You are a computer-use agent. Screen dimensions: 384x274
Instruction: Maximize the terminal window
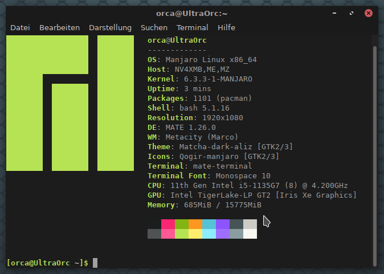(352, 13)
